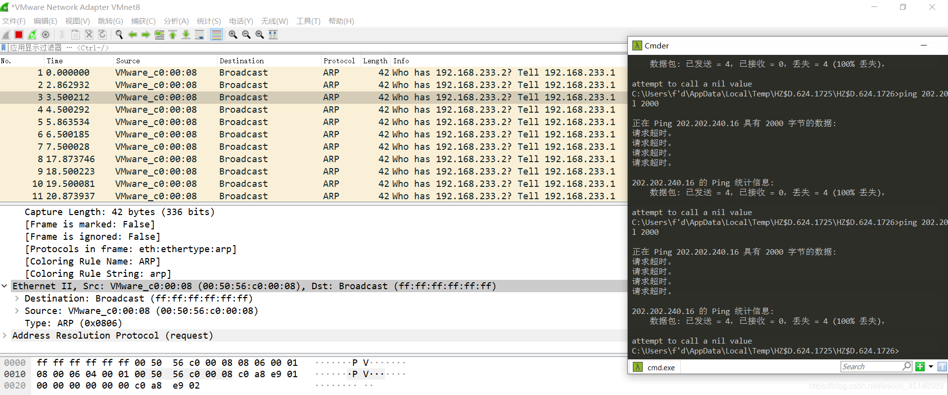
Task: Go forward to the next packet
Action: point(146,35)
